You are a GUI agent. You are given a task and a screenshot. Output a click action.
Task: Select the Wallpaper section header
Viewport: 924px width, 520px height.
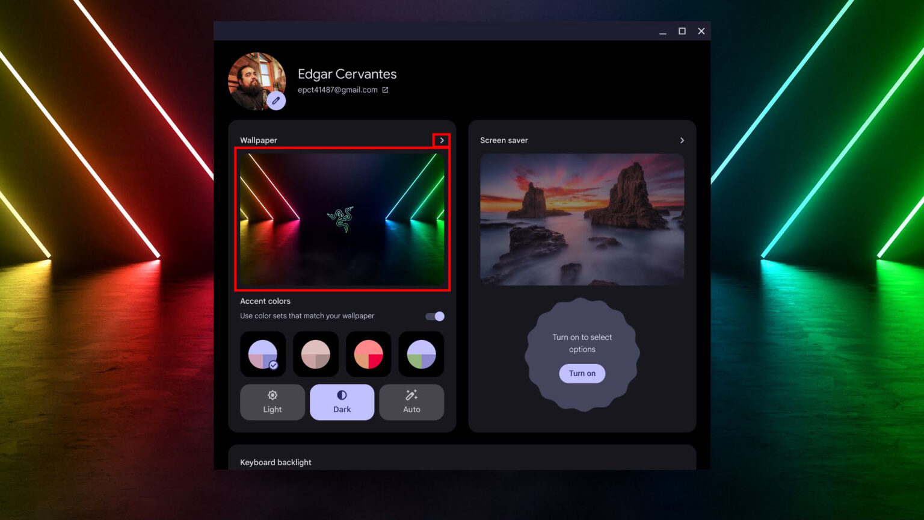[258, 140]
